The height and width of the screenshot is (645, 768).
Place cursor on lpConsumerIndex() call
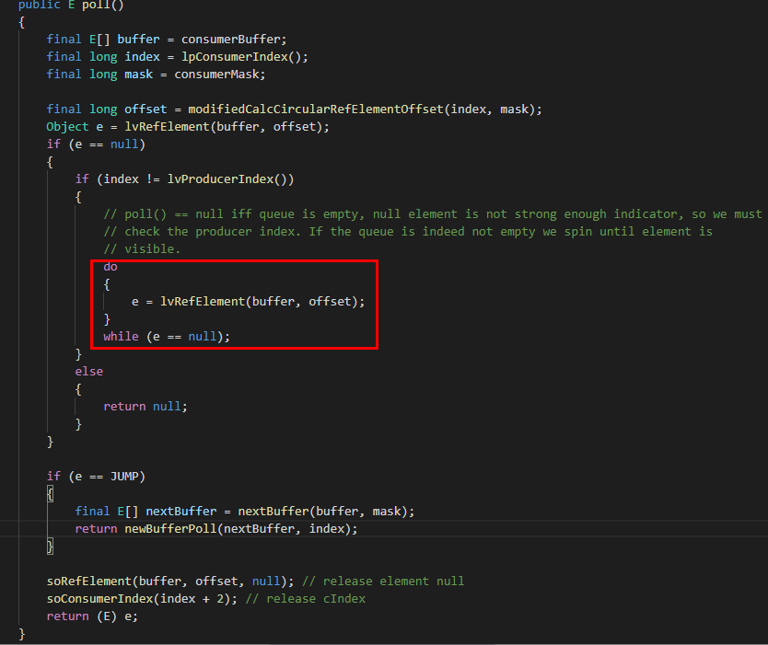[x=241, y=57]
